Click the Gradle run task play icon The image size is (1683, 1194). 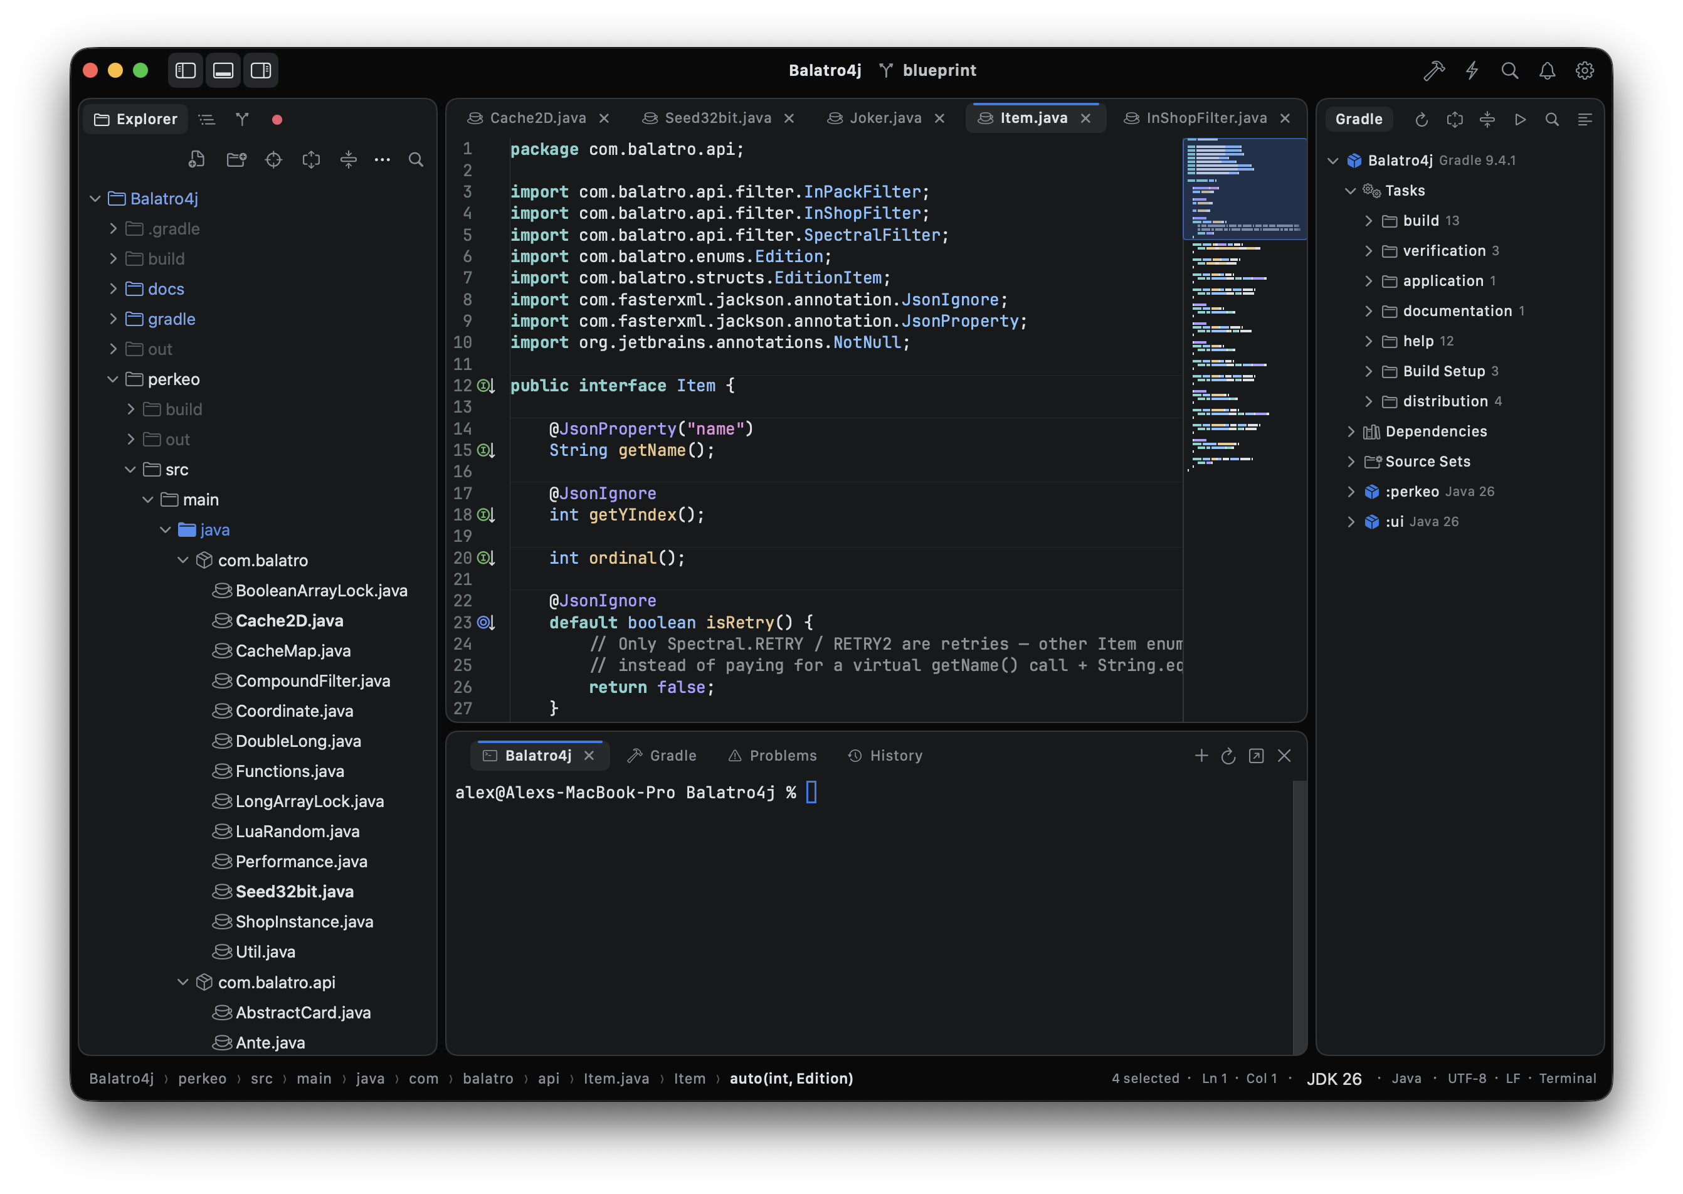[x=1520, y=119]
